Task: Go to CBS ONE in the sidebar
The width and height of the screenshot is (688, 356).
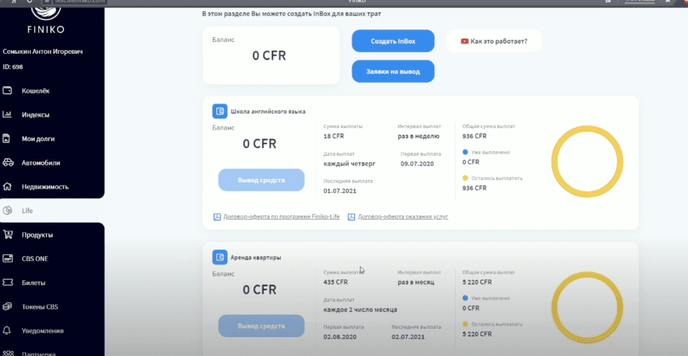Action: pos(35,259)
